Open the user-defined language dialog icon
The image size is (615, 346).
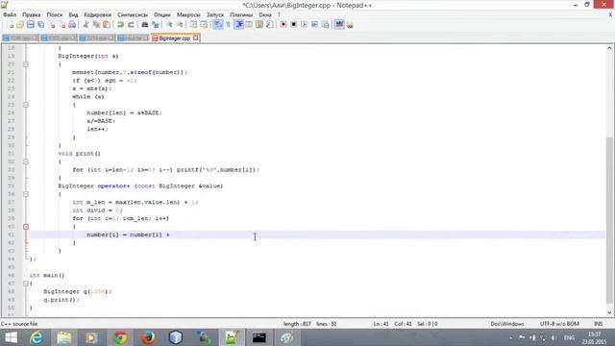coord(249,25)
